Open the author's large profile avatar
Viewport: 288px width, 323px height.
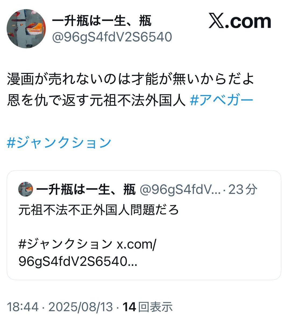[26, 29]
